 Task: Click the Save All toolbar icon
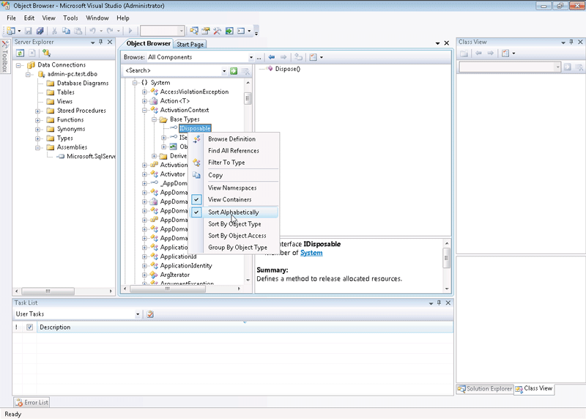(x=40, y=31)
